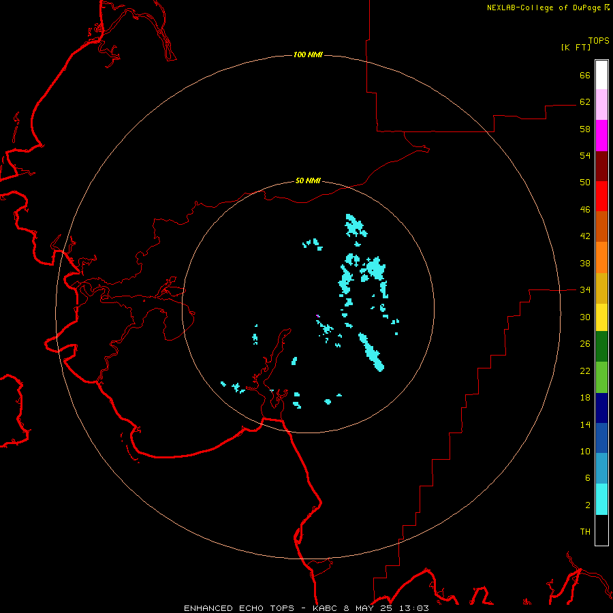
Task: Pick the dark orange legend swatch
Action: tap(601, 227)
